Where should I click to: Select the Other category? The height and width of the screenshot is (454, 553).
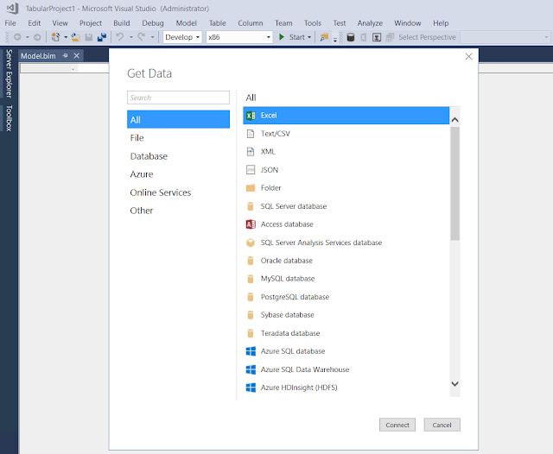pyautogui.click(x=178, y=211)
